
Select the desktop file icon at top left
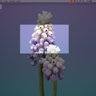1,7
